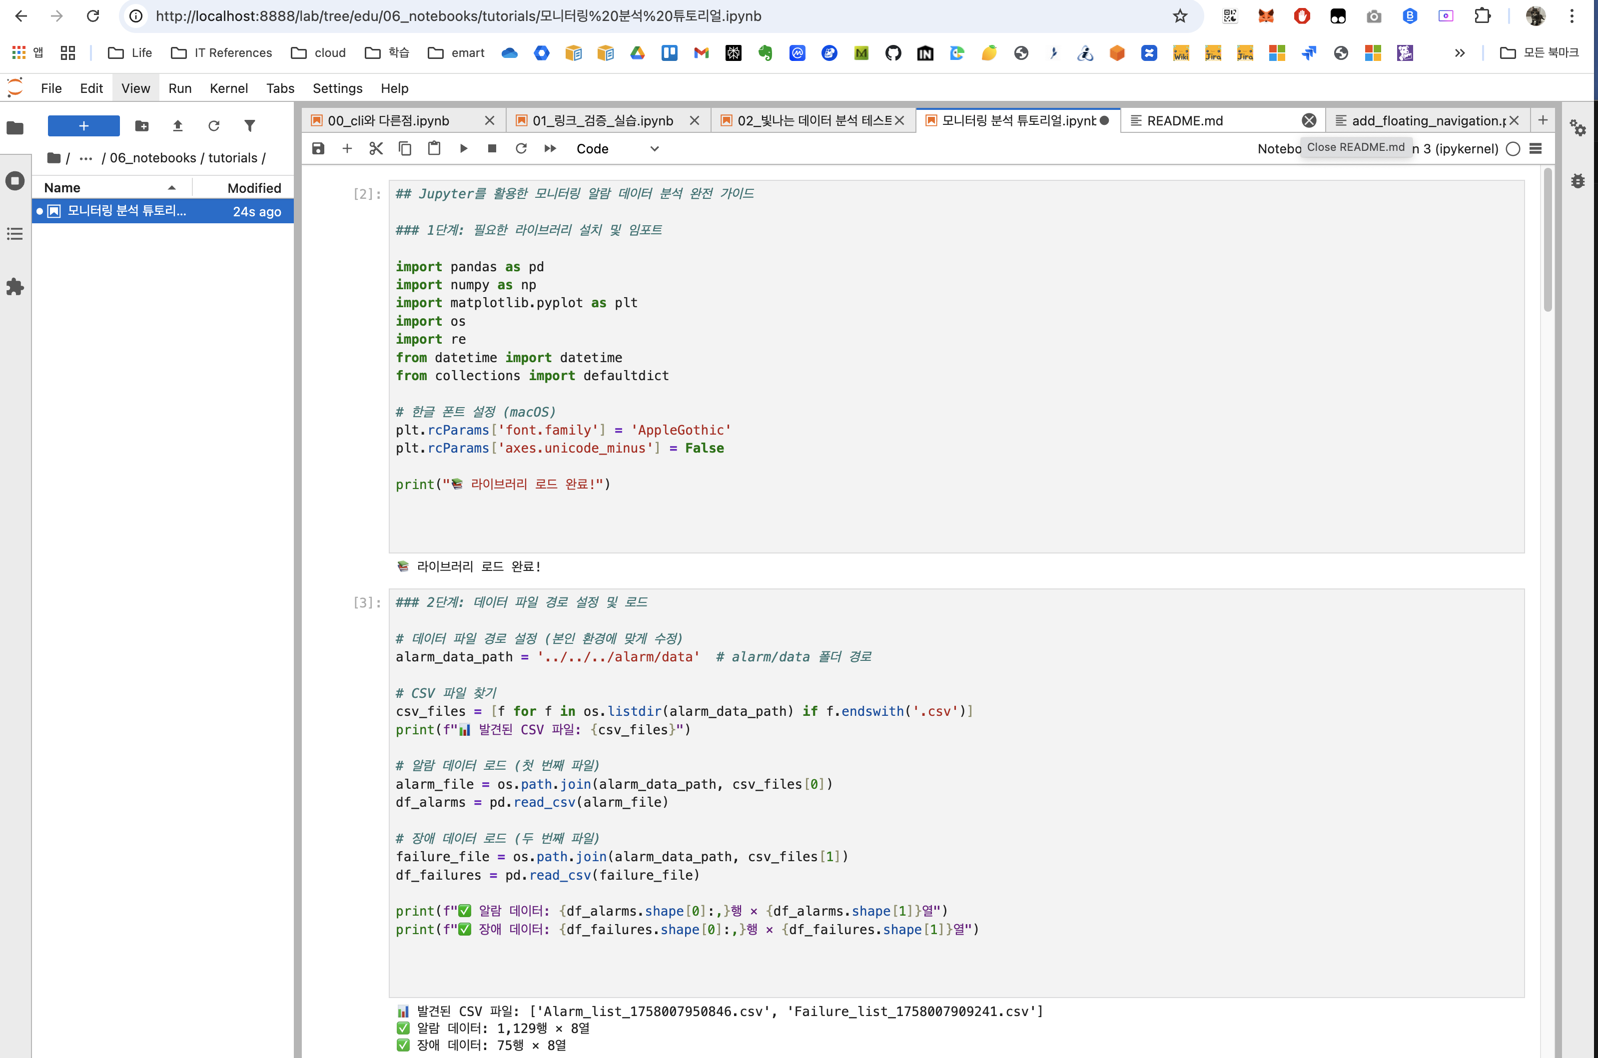
Task: Open browser extensions puzzle icon
Action: [x=1483, y=16]
